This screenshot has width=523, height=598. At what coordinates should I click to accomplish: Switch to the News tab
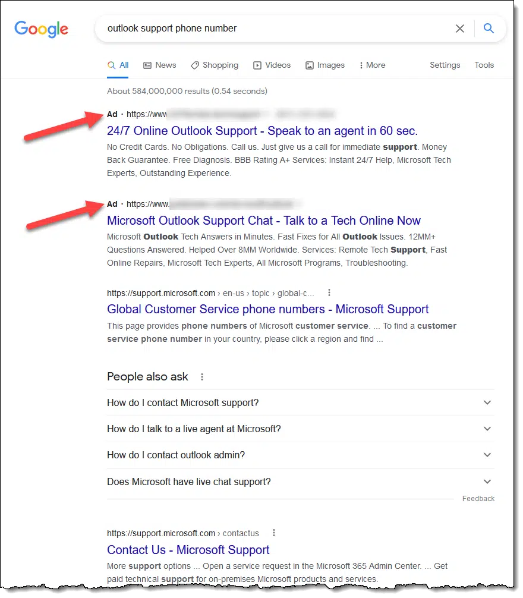click(160, 65)
